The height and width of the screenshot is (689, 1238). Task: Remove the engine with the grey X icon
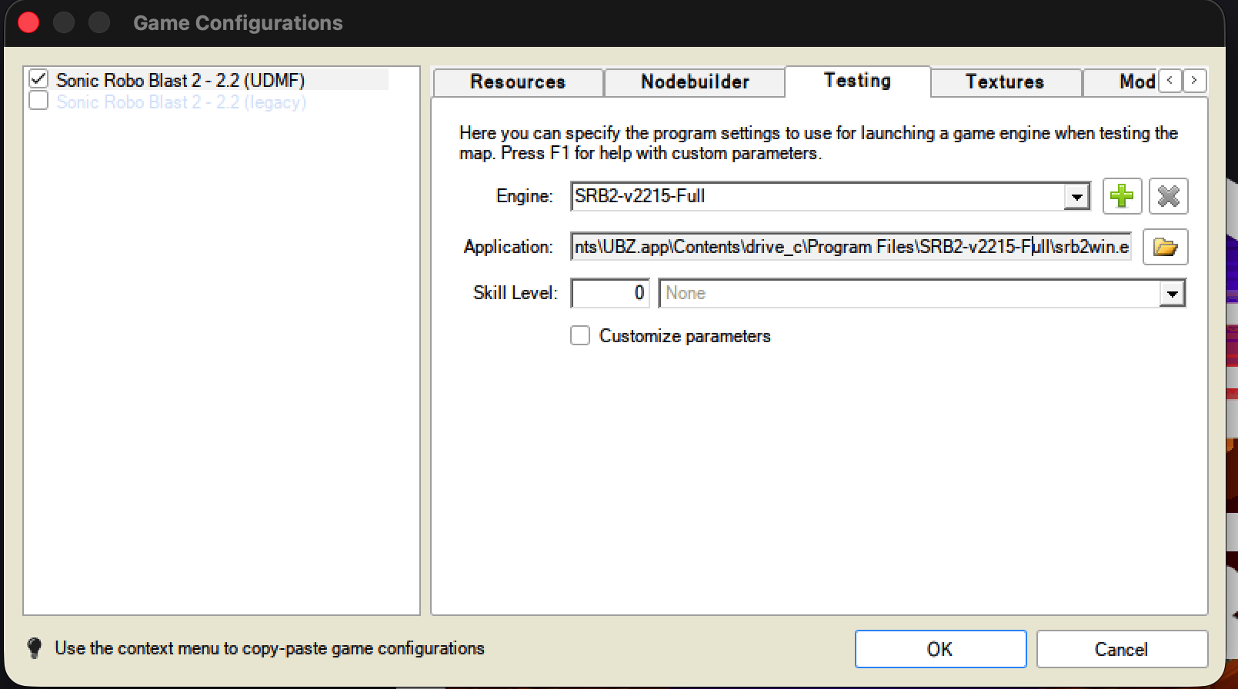tap(1168, 196)
